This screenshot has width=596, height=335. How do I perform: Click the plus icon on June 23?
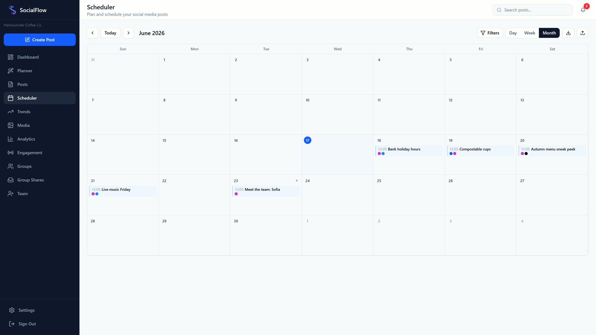click(x=297, y=181)
